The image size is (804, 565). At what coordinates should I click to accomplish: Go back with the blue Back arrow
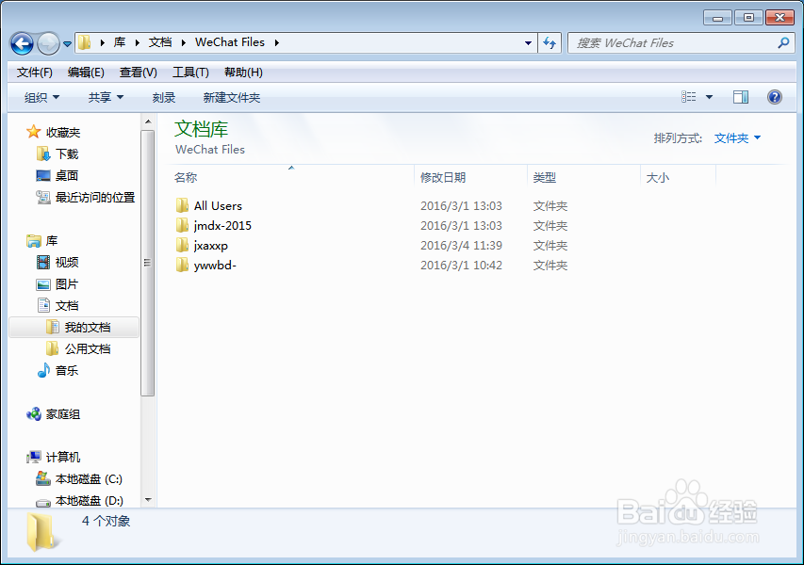pos(22,43)
